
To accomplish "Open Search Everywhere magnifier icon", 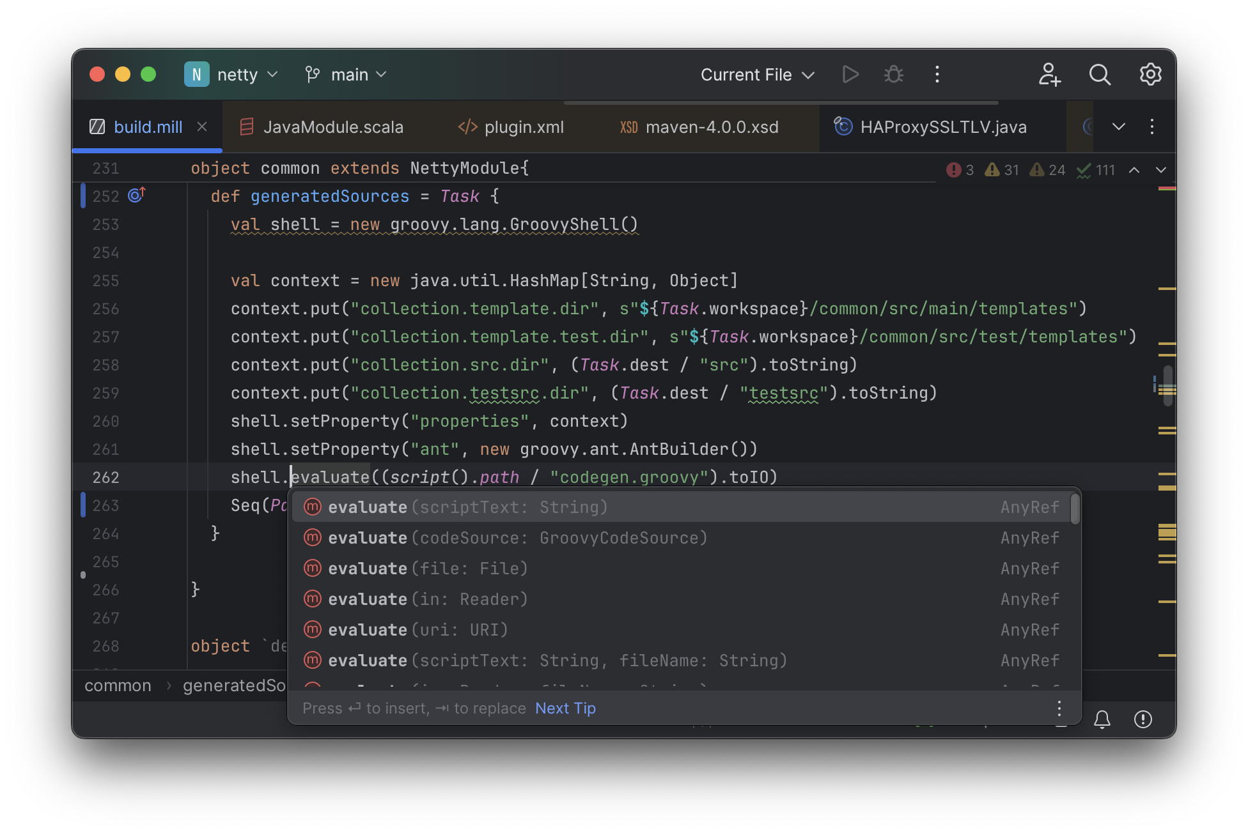I will (x=1099, y=74).
